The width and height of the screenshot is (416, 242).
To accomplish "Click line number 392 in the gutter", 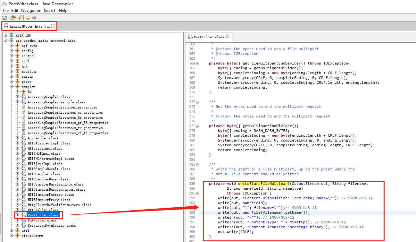I will (192, 198).
